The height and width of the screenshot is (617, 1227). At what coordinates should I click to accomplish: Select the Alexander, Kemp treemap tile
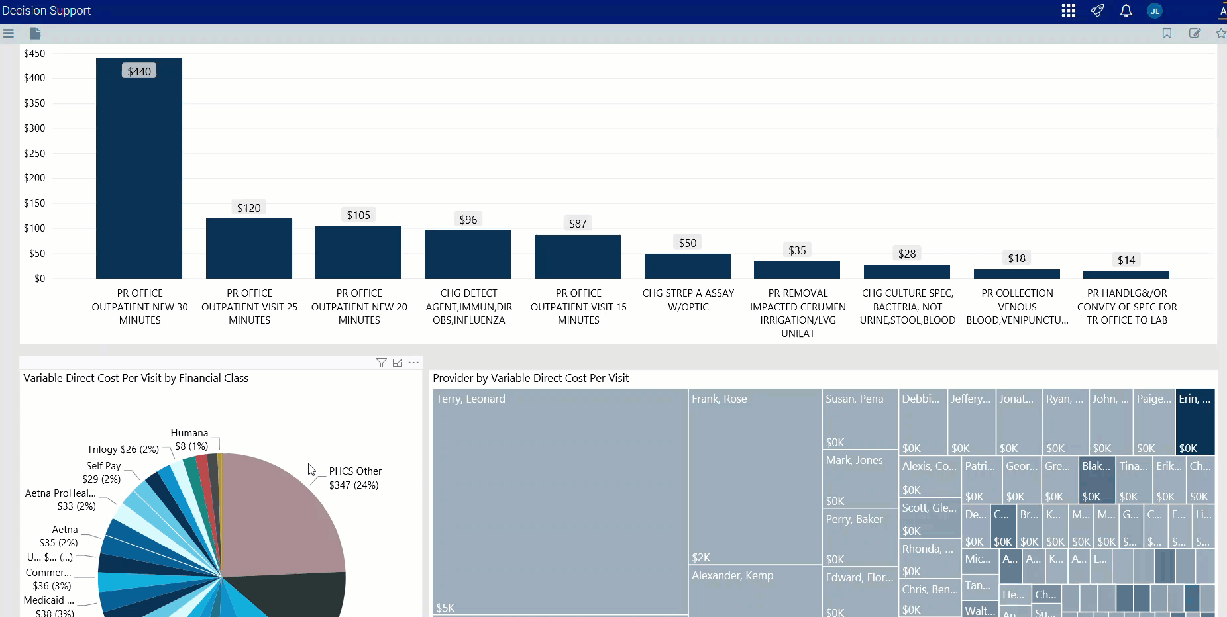tap(755, 592)
